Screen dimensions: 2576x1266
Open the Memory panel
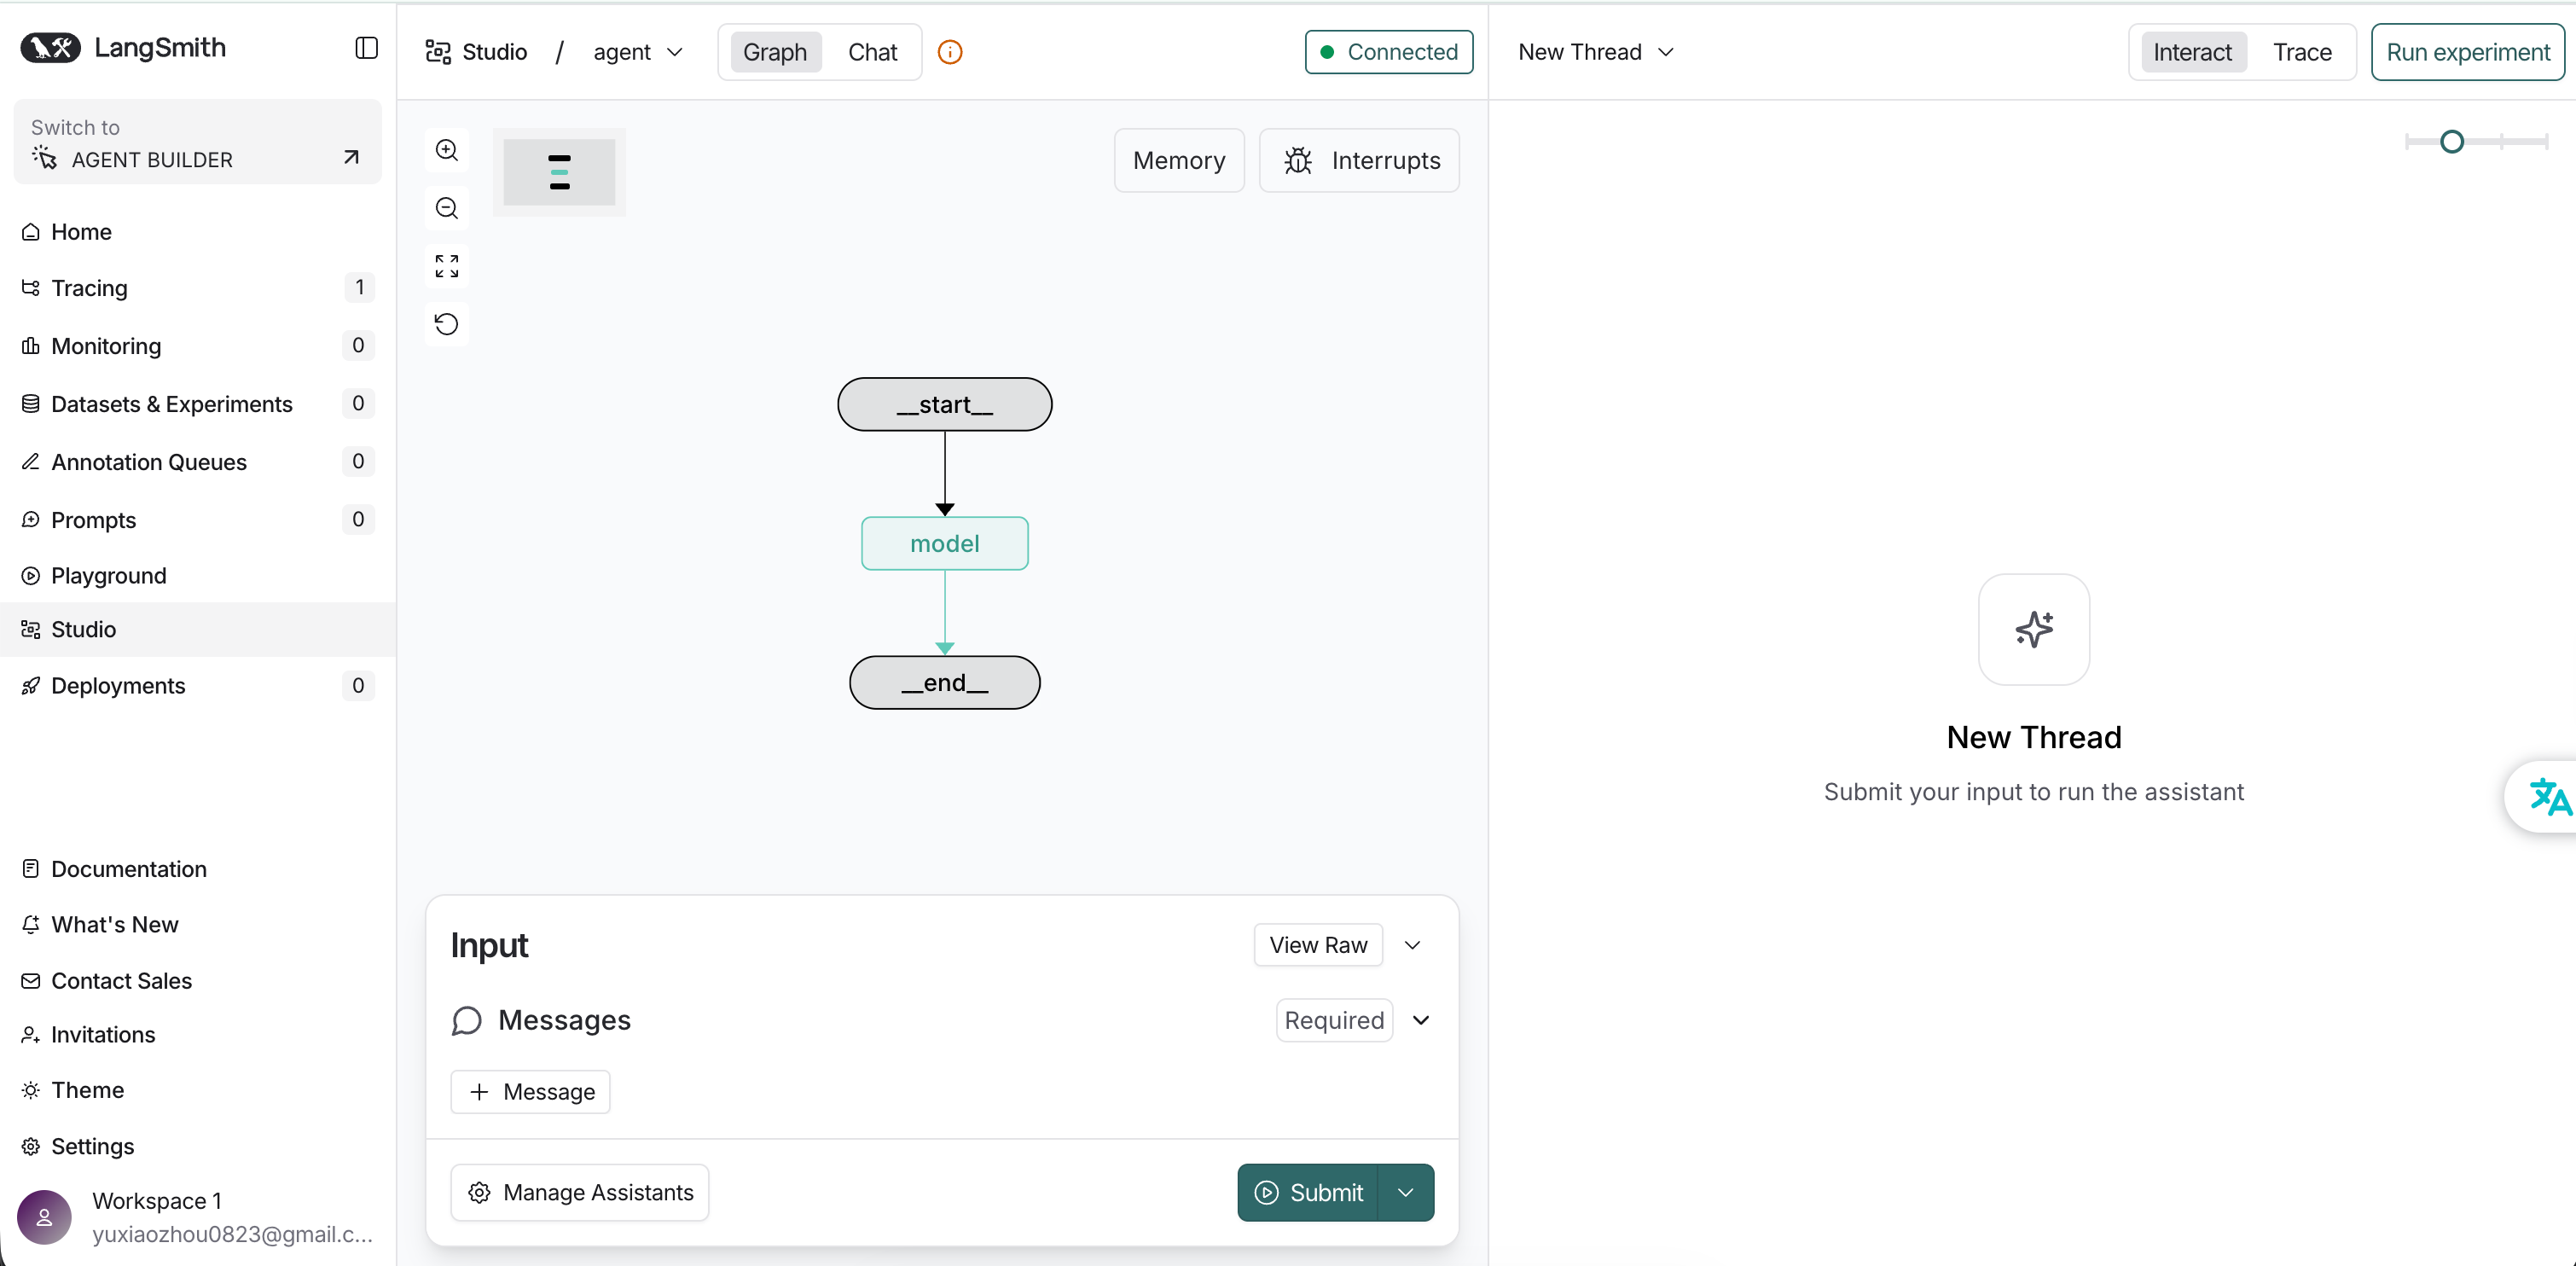tap(1179, 160)
